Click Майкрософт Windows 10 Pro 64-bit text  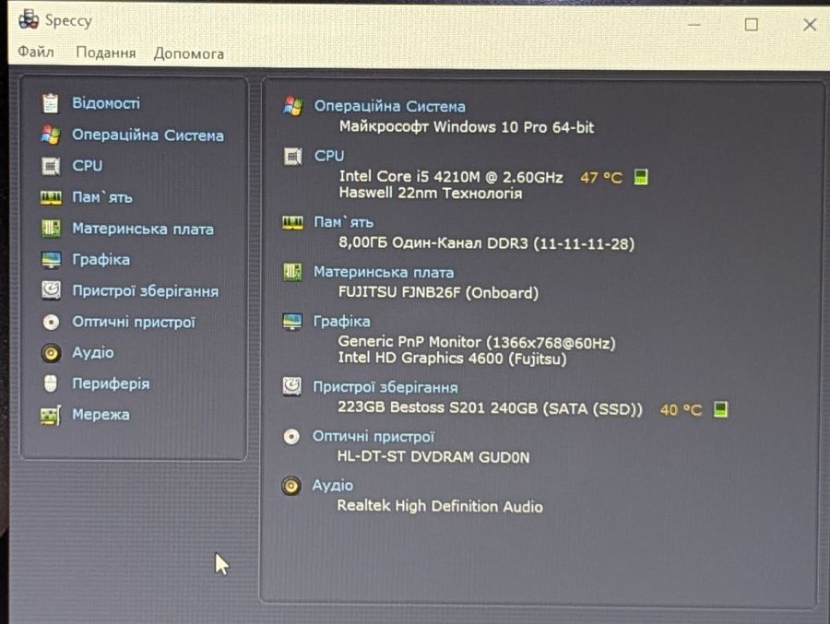[x=467, y=127]
